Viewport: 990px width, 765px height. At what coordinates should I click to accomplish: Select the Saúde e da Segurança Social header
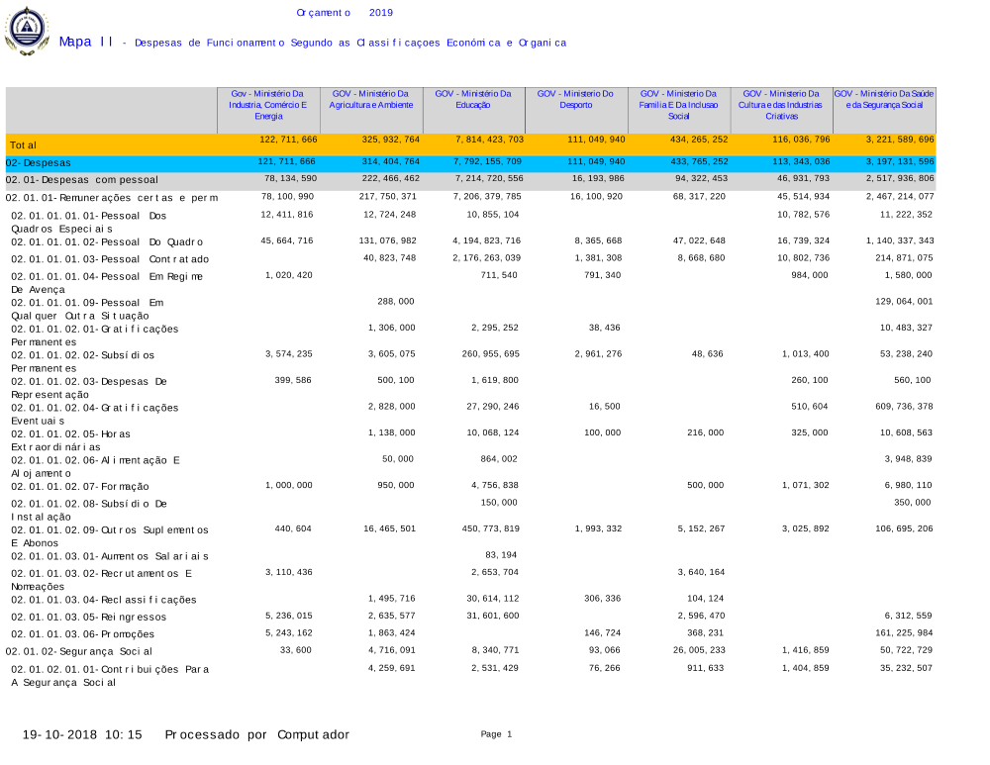(884, 99)
